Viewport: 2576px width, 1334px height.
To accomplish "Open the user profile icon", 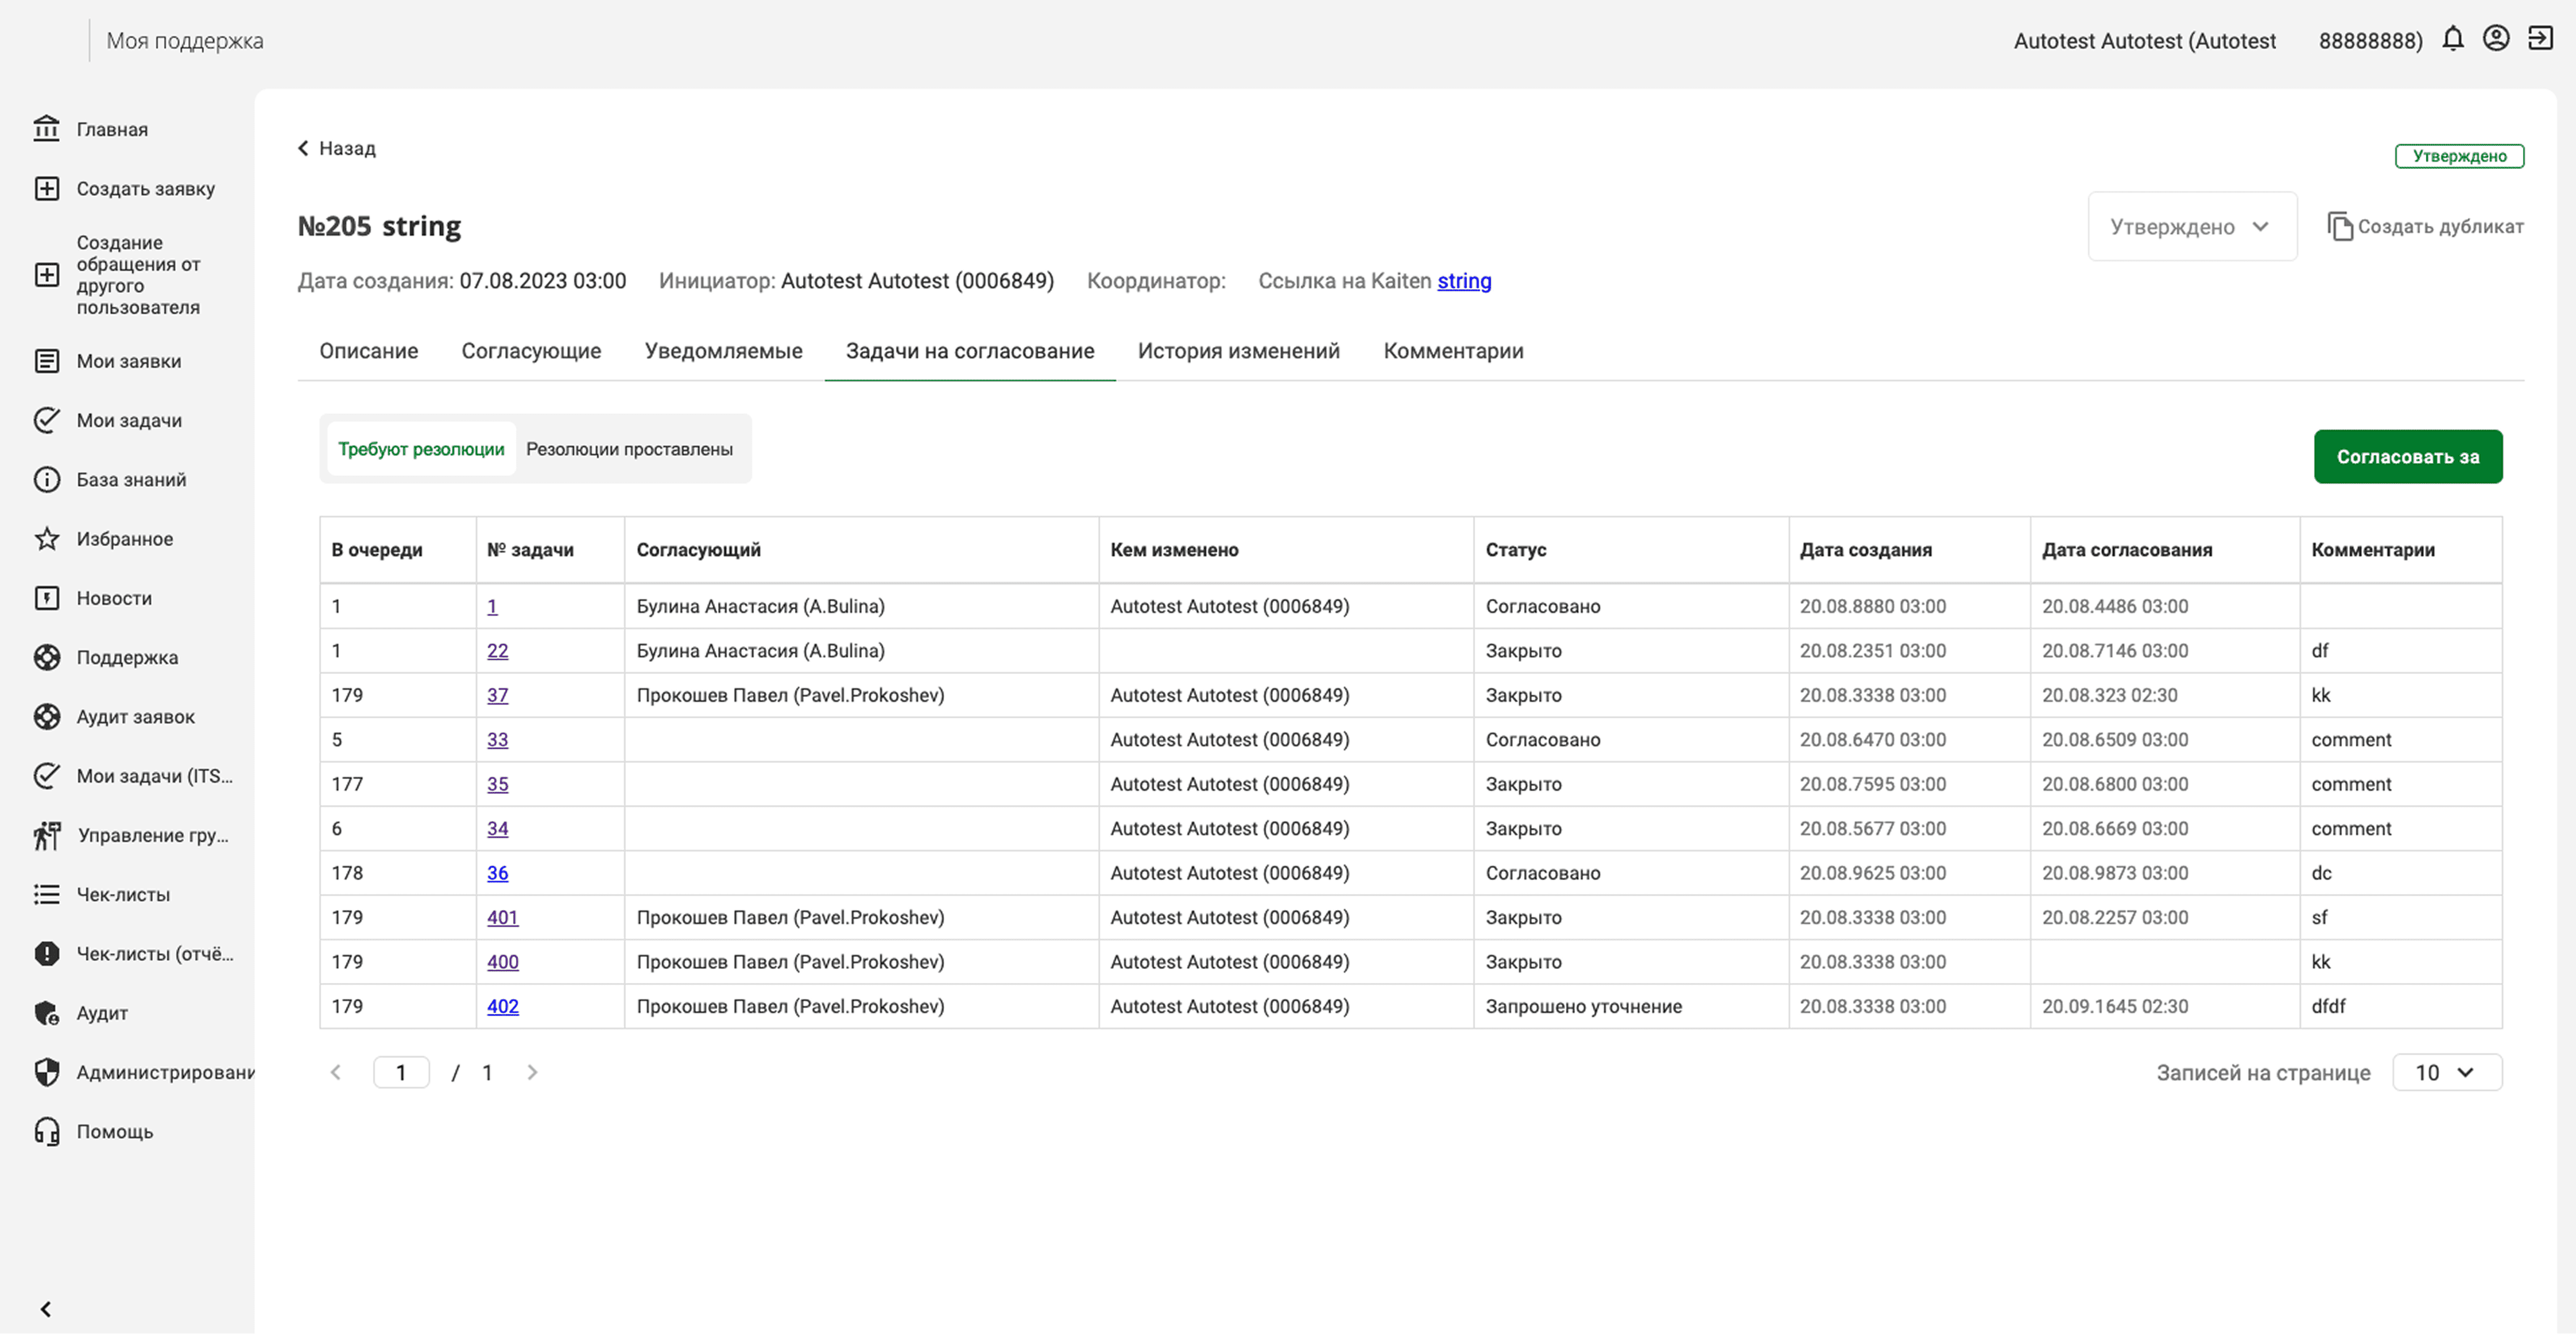I will point(2496,39).
